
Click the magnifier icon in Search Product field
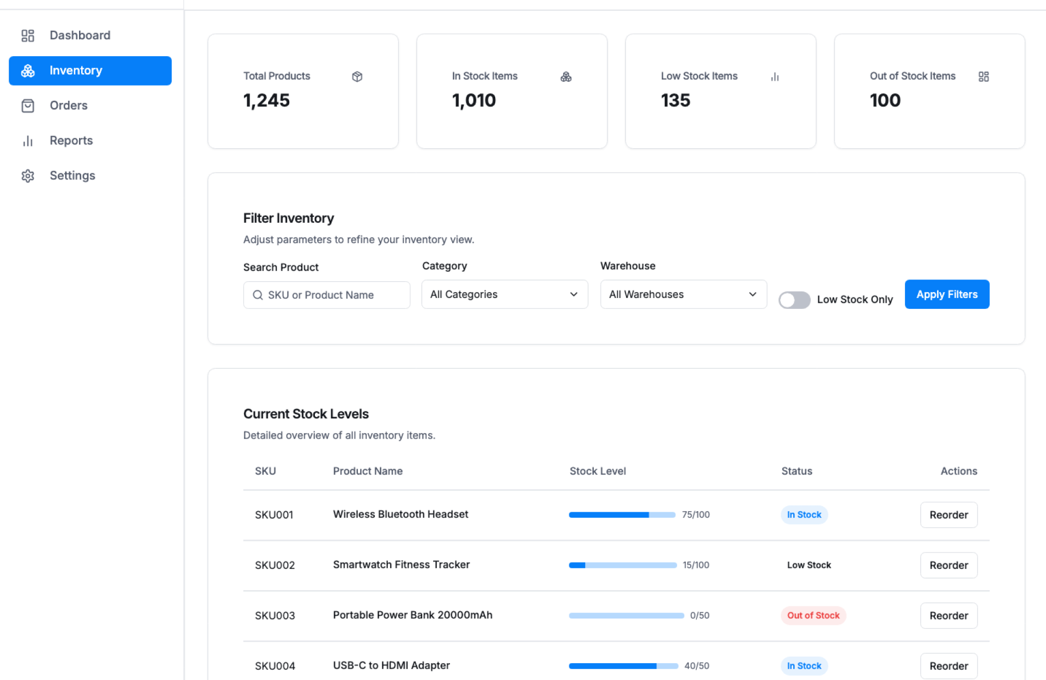pyautogui.click(x=258, y=295)
